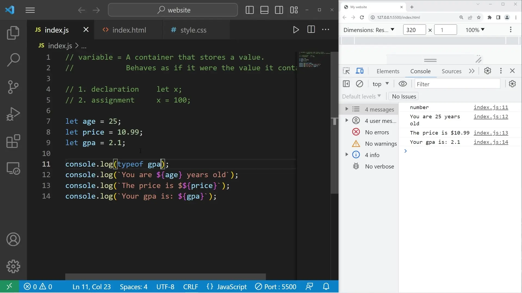Open the remote window status bar button

9,286
